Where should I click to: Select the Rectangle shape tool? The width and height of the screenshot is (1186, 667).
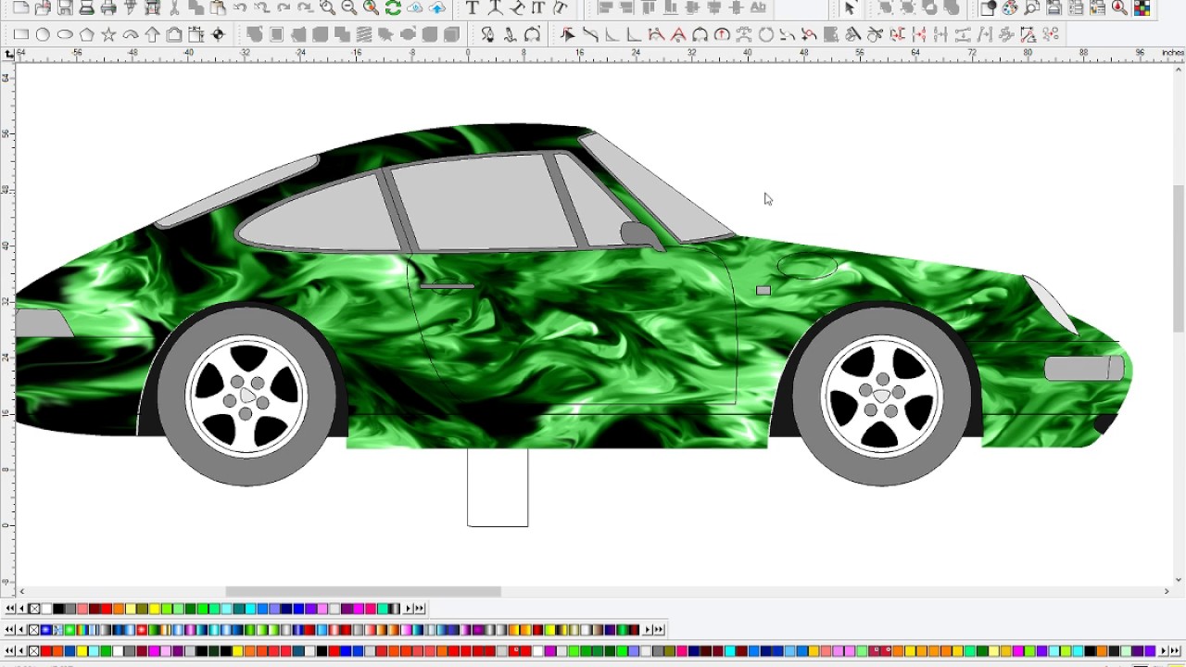click(20, 34)
